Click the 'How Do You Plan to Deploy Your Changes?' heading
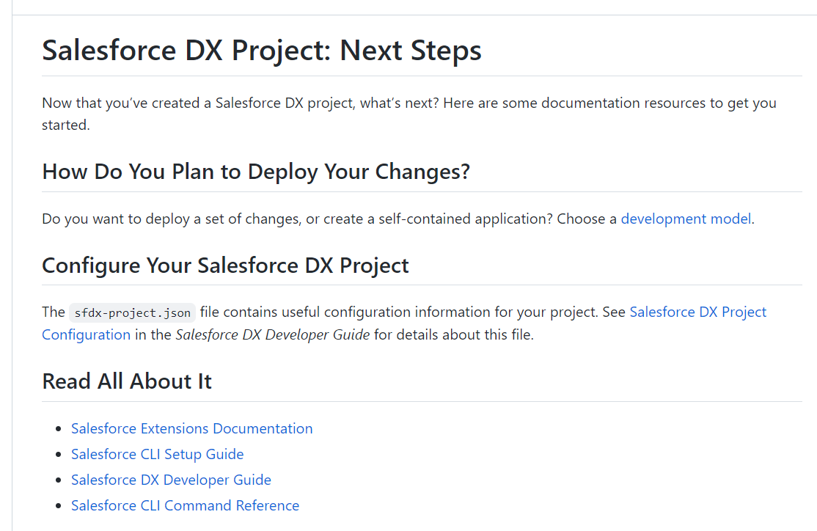This screenshot has width=817, height=531. (256, 172)
